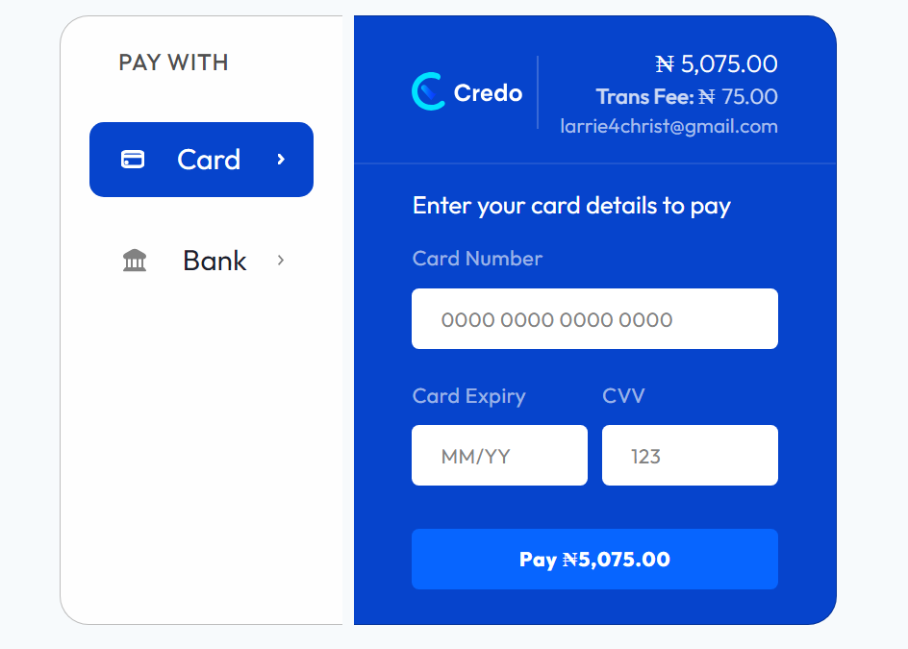Screen dimensions: 908x649
Task: Switch to Bank payment method label
Action: 214,261
